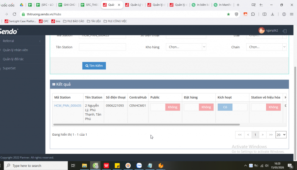The height and width of the screenshot is (170, 297).
Task: Click the nganptk2 user avatar
Action: 261,30
